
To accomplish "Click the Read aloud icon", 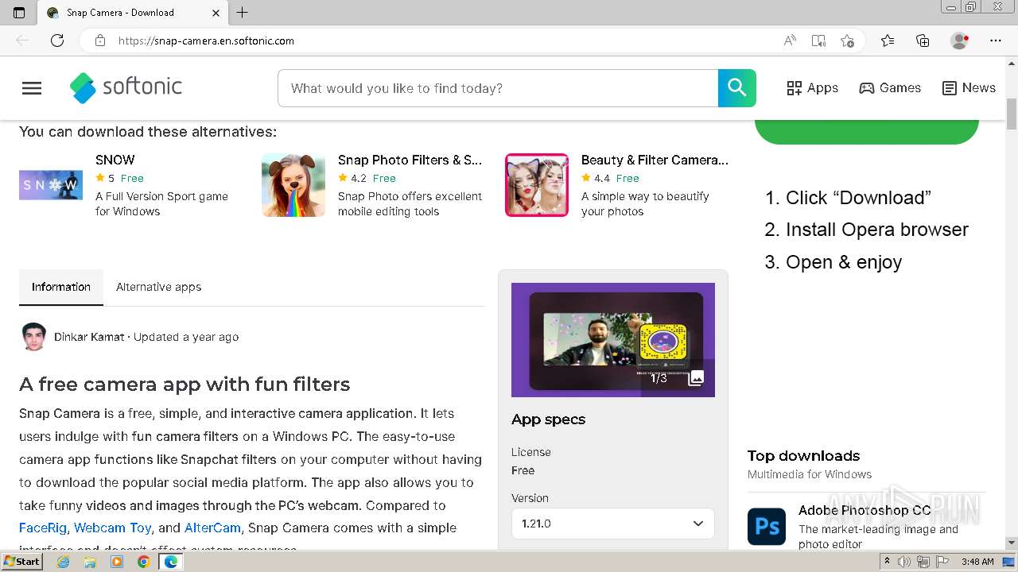I will click(x=790, y=41).
